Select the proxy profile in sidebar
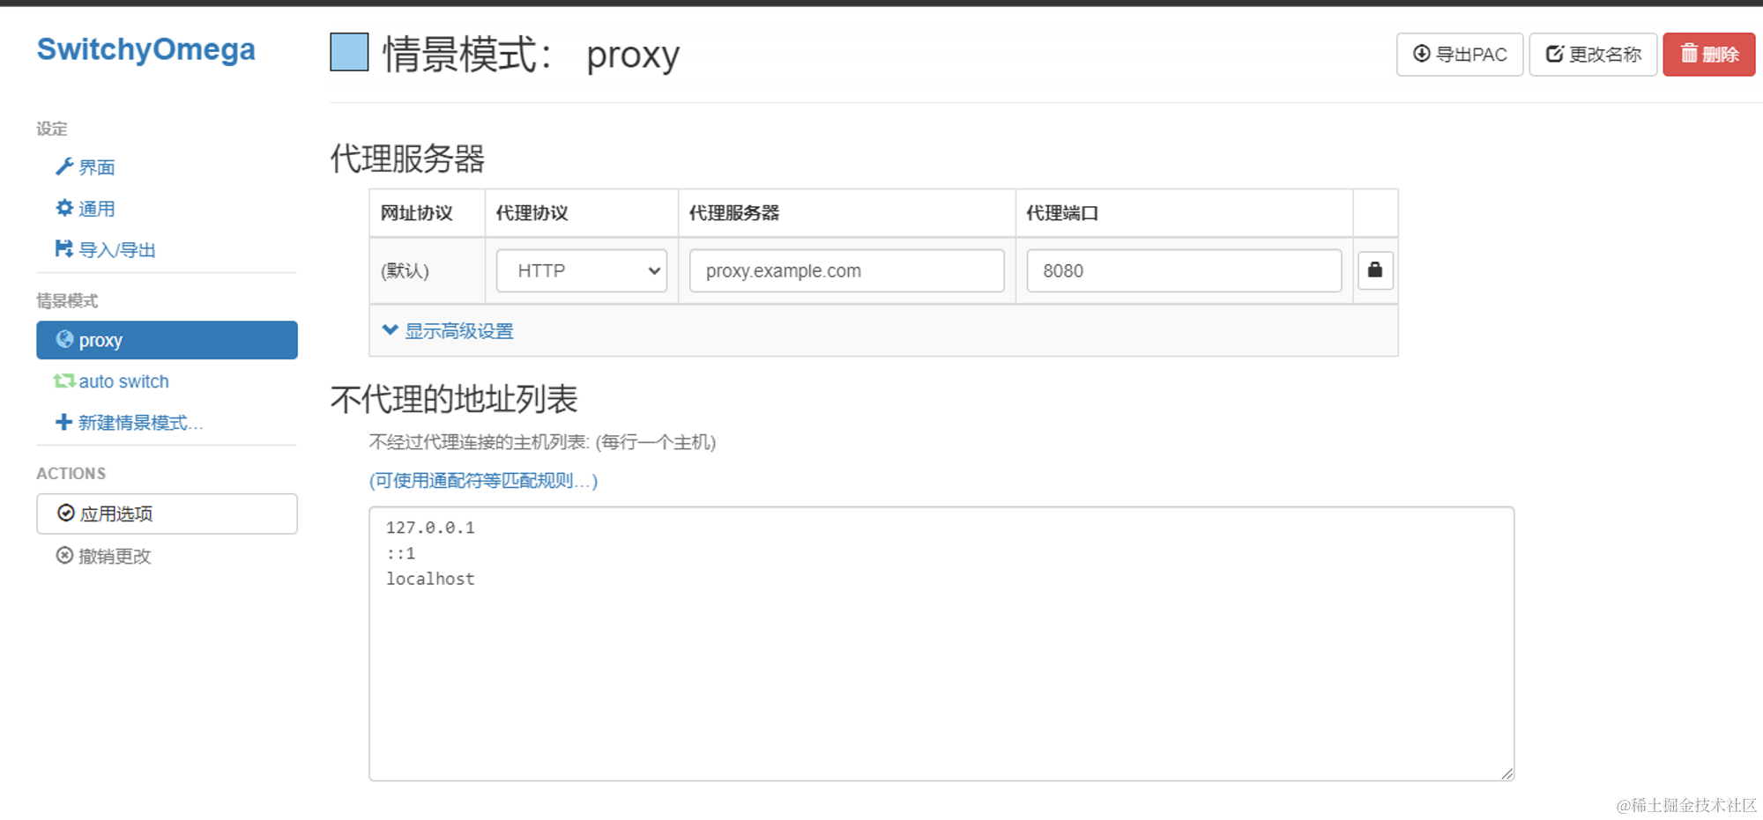Image resolution: width=1763 pixels, height=820 pixels. (167, 340)
